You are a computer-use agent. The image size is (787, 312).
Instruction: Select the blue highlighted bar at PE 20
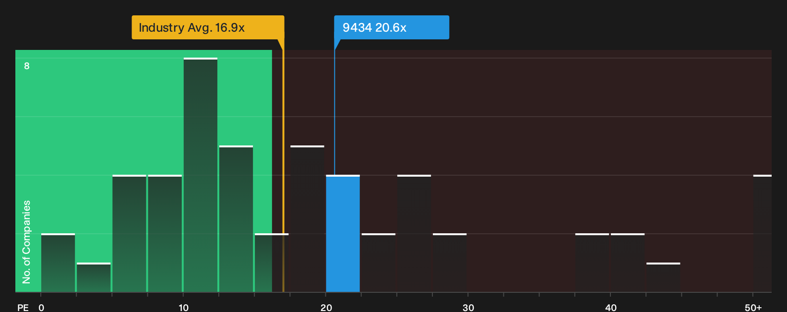pyautogui.click(x=343, y=233)
